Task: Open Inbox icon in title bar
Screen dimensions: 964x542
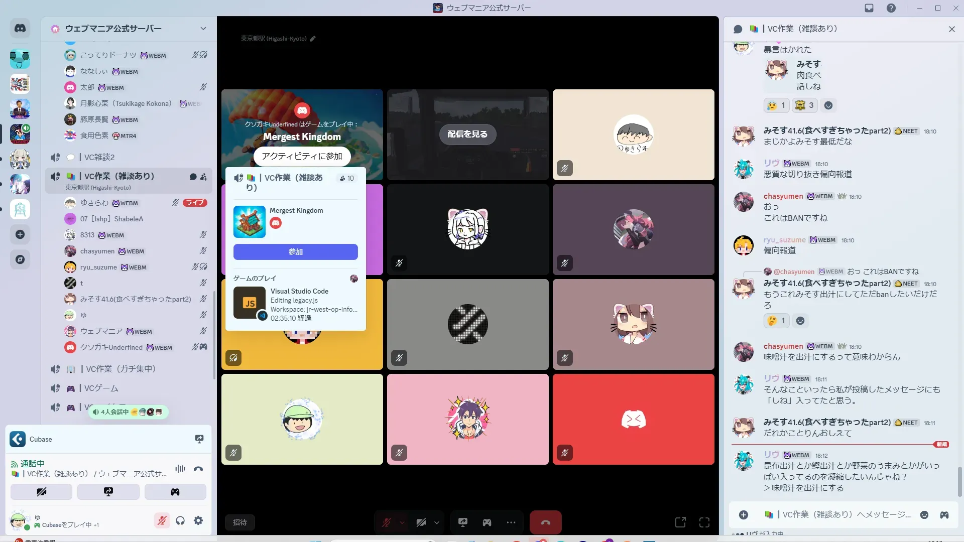Action: point(869,8)
